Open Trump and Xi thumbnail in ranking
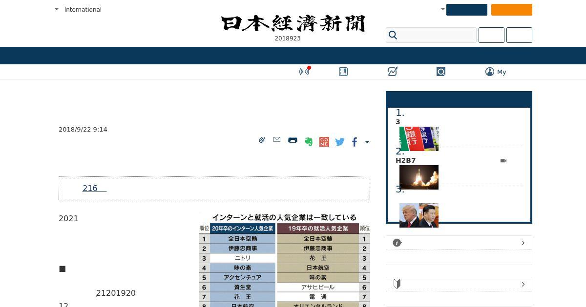 coord(419,215)
